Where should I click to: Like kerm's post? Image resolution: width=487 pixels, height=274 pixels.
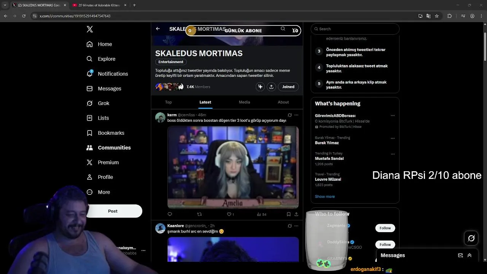pyautogui.click(x=230, y=214)
